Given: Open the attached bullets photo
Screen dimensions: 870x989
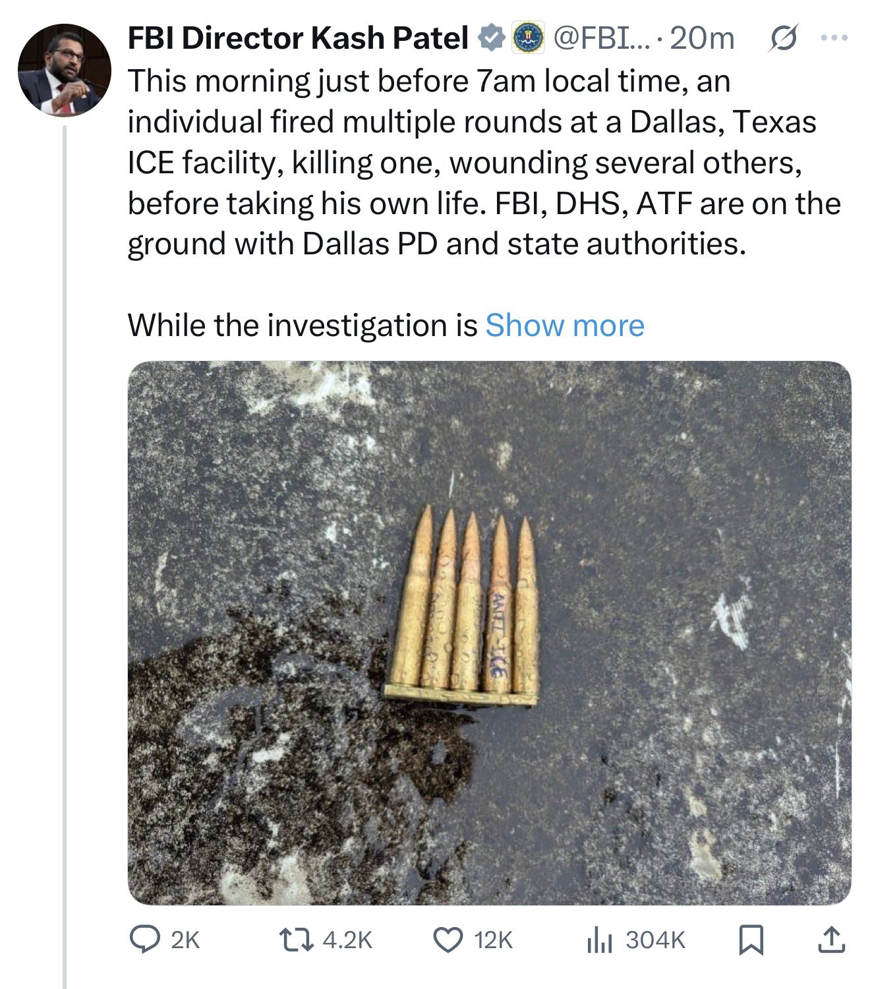Looking at the screenshot, I should pos(489,633).
